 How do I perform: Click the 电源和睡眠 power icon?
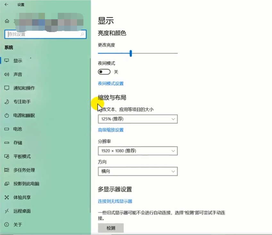pyautogui.click(x=7, y=115)
